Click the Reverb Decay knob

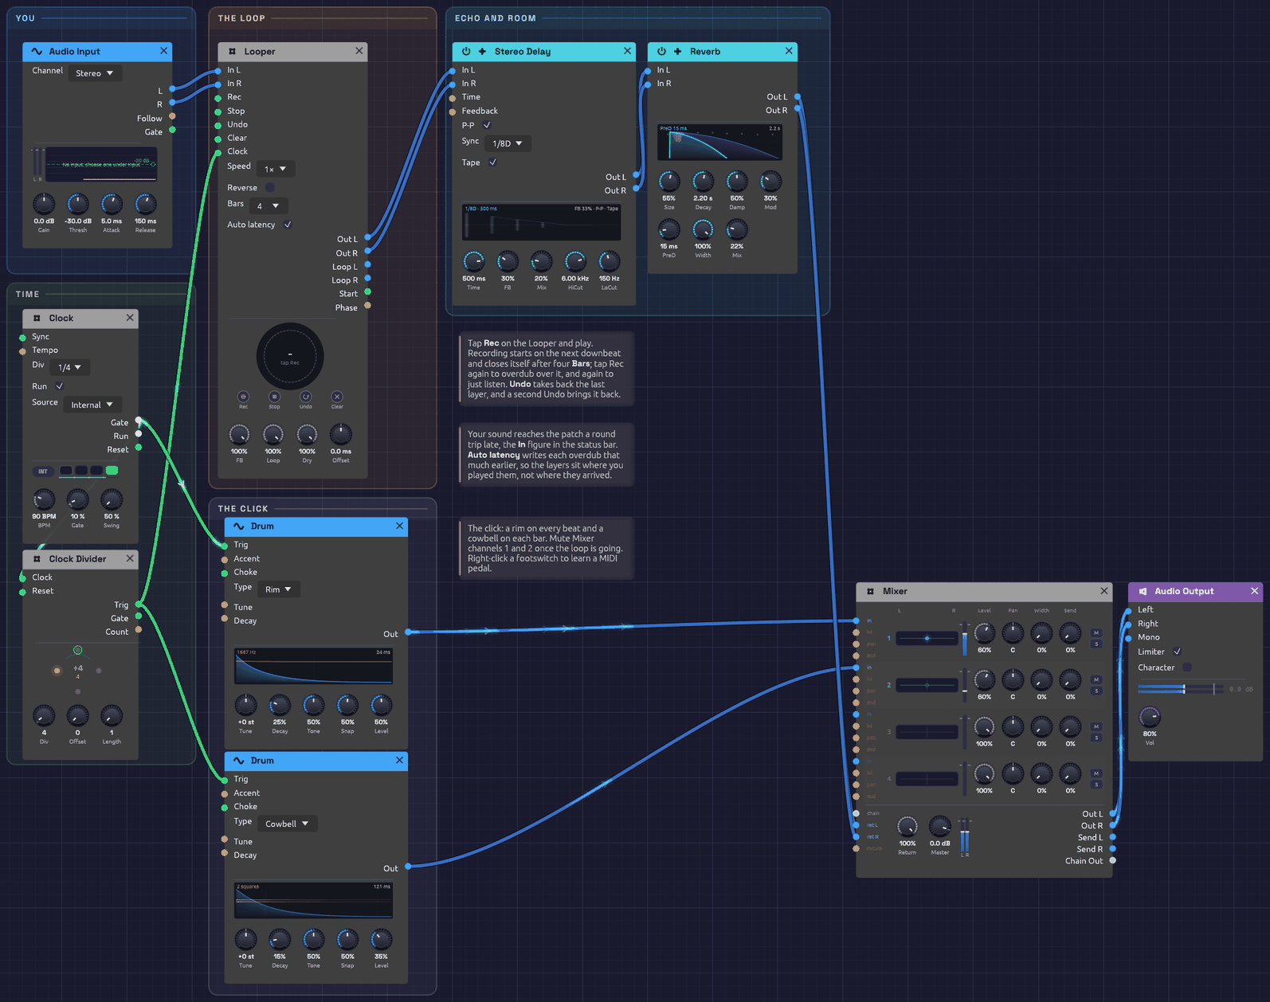pyautogui.click(x=703, y=182)
